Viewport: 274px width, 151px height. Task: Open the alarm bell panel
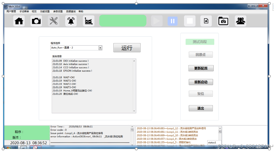pos(71,21)
